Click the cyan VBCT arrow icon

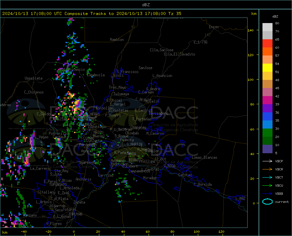[x=267, y=177]
